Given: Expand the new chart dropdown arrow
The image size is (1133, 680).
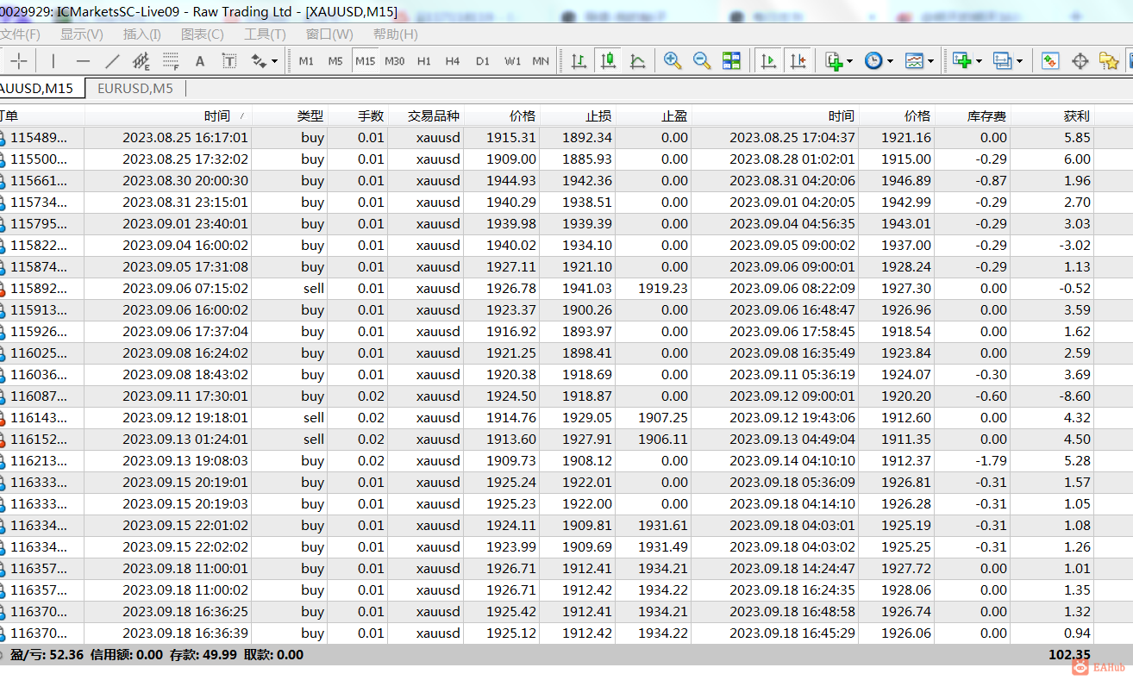Looking at the screenshot, I should (x=979, y=61).
